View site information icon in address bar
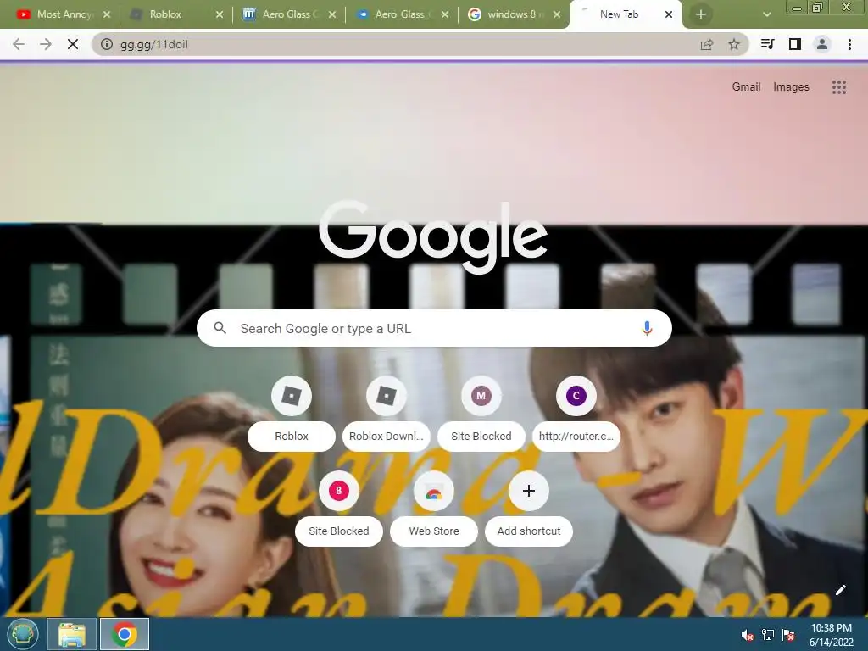This screenshot has width=868, height=651. coord(106,44)
